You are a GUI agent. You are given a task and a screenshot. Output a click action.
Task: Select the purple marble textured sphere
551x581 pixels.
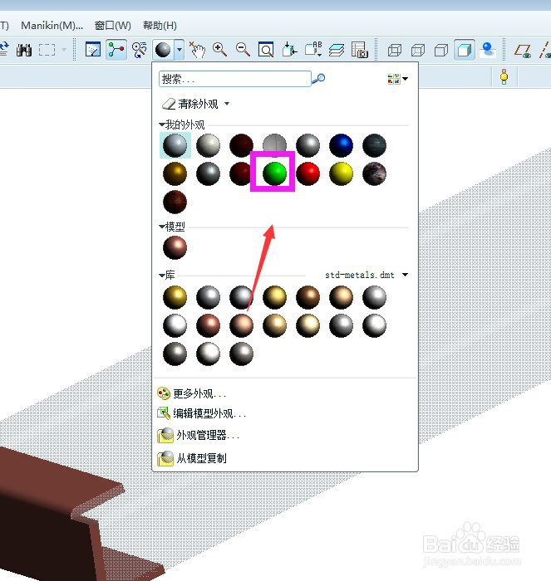pyautogui.click(x=374, y=173)
